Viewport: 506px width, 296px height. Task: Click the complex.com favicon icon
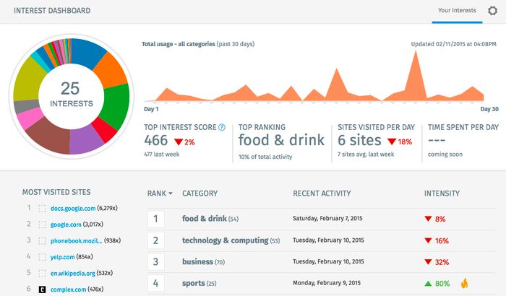(x=42, y=289)
